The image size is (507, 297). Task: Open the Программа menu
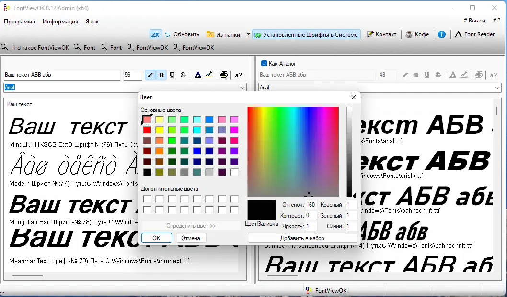coord(19,22)
